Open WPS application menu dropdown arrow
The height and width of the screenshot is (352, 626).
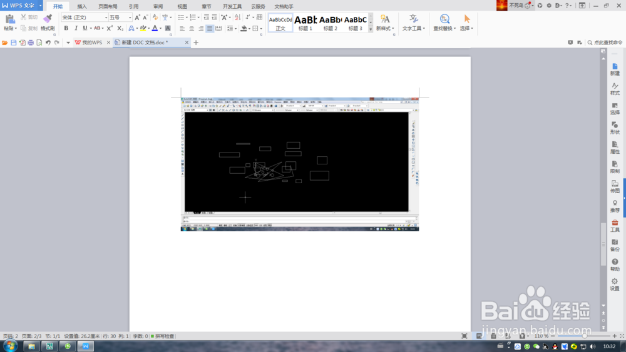pos(40,6)
